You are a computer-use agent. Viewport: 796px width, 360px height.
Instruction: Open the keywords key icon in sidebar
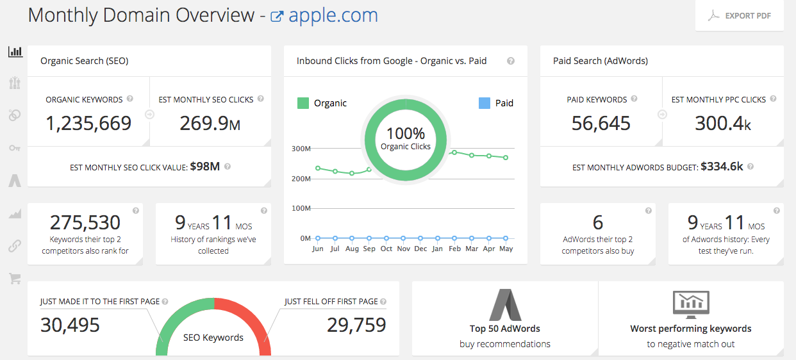(15, 148)
